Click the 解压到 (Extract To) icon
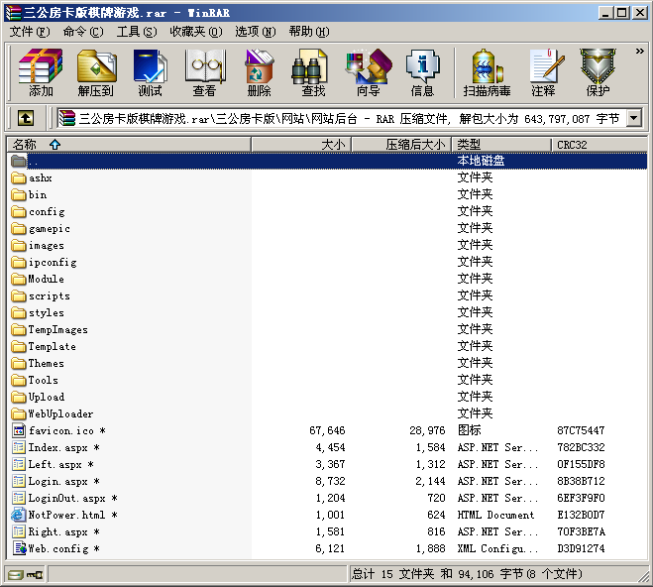This screenshot has width=653, height=587. 95,72
